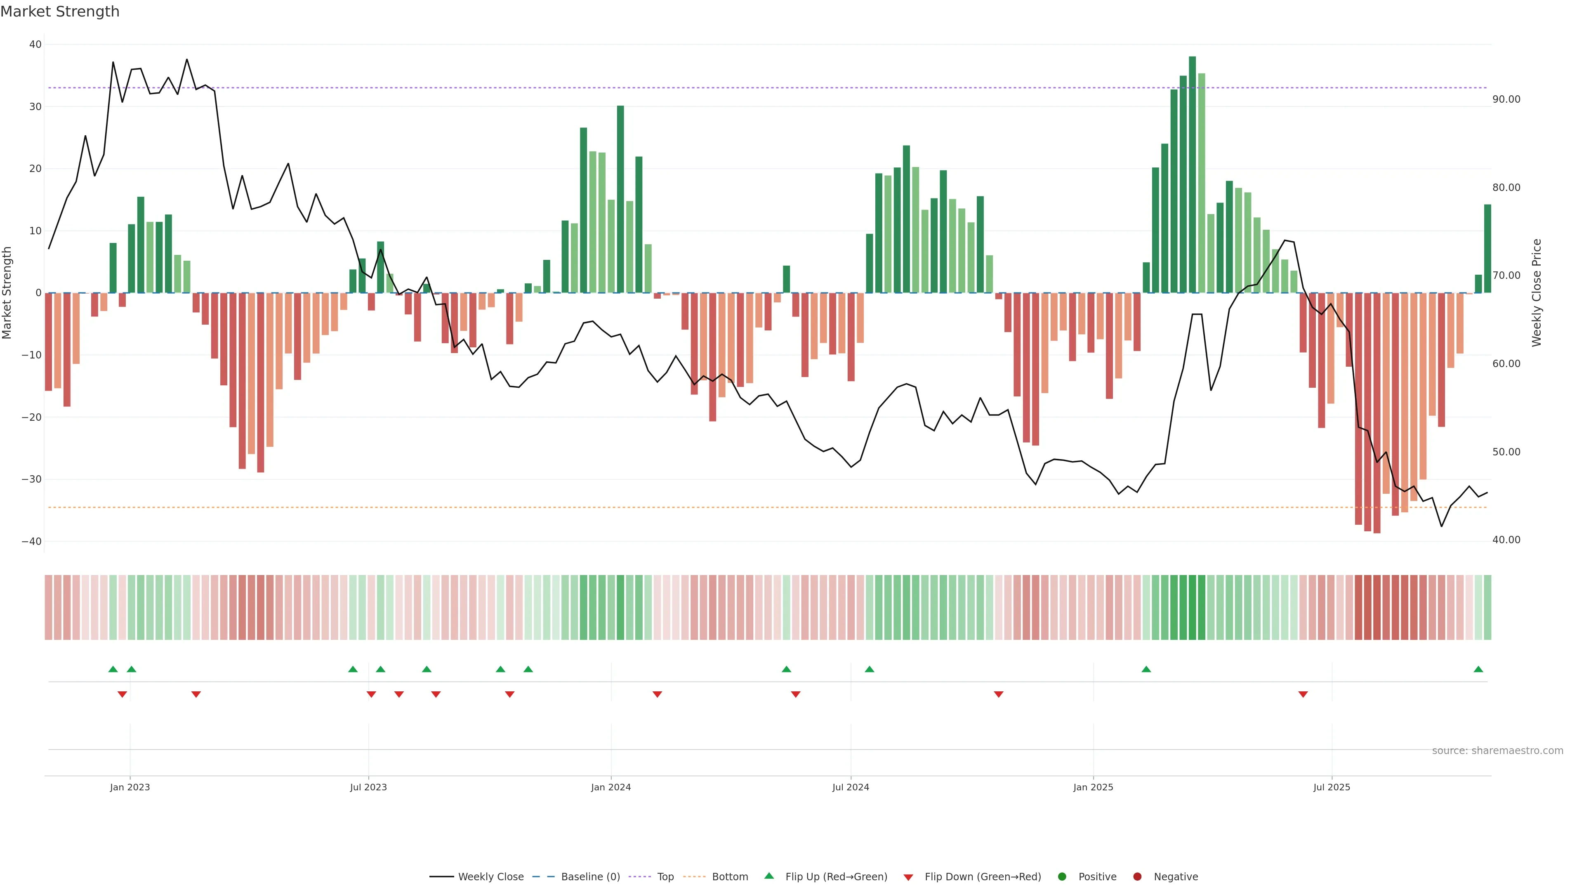
Task: Click the Flip Up green triangle legend icon
Action: [768, 876]
